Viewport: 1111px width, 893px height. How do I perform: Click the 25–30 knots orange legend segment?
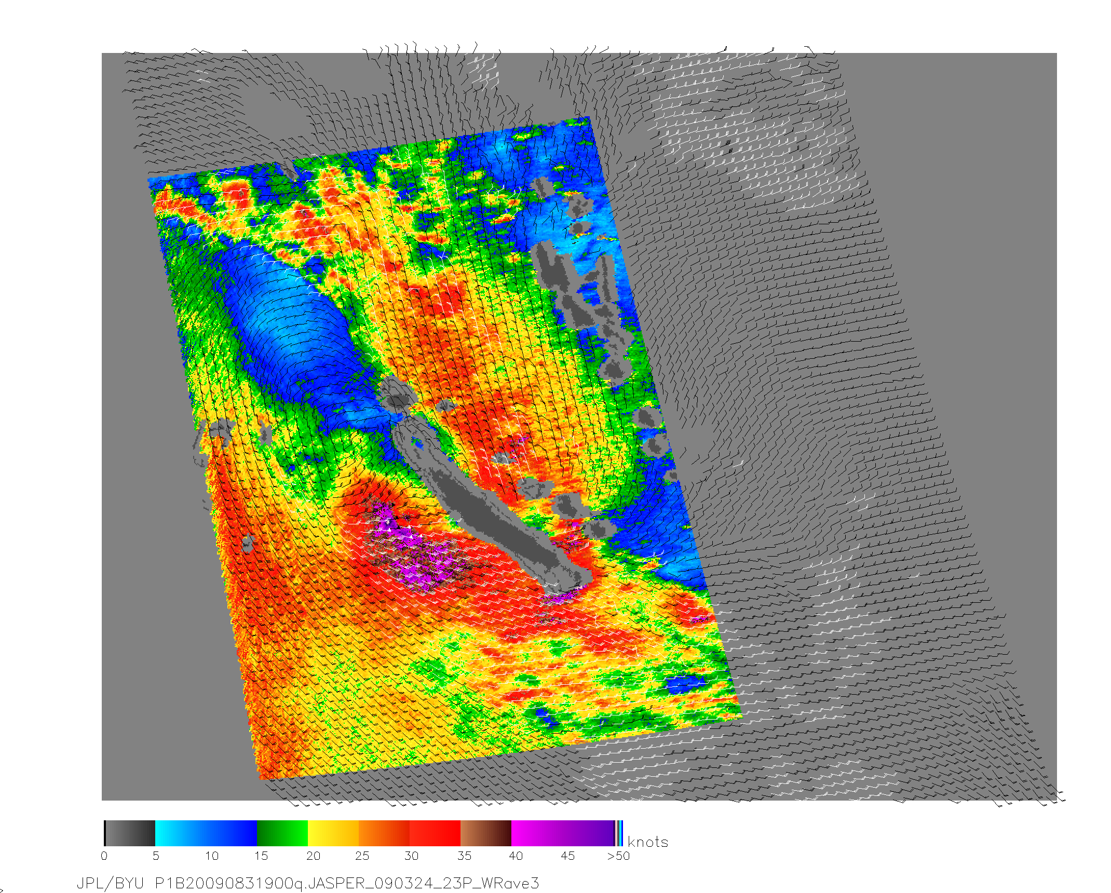coord(384,833)
